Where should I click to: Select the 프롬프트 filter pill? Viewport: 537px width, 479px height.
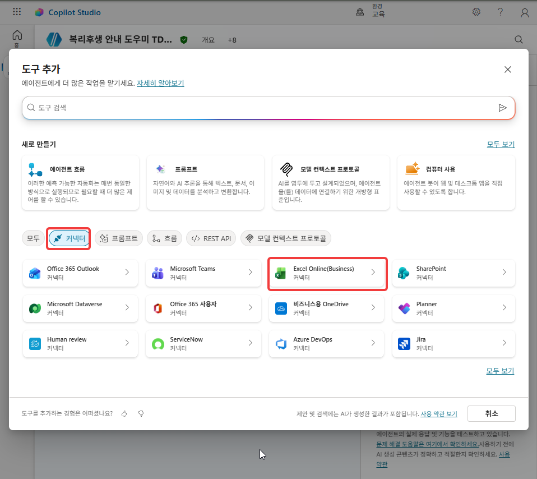(118, 238)
